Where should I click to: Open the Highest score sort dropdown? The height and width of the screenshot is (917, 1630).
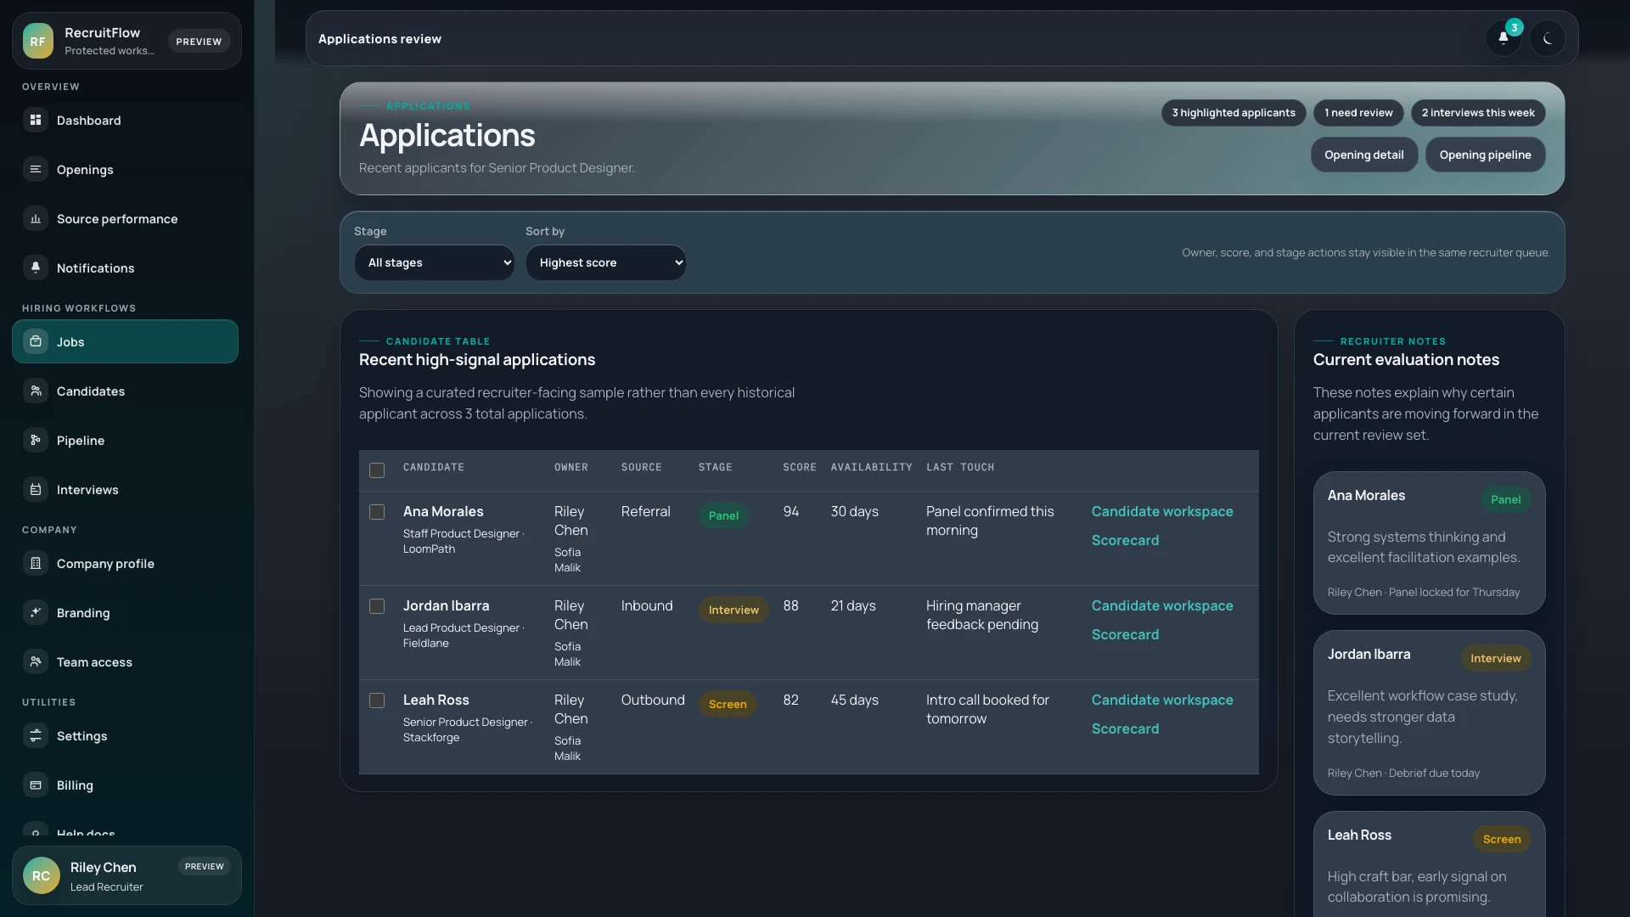click(x=606, y=262)
